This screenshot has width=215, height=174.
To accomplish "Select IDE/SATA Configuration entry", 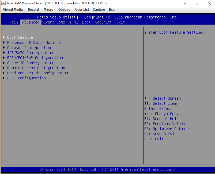I will tap(31, 53).
